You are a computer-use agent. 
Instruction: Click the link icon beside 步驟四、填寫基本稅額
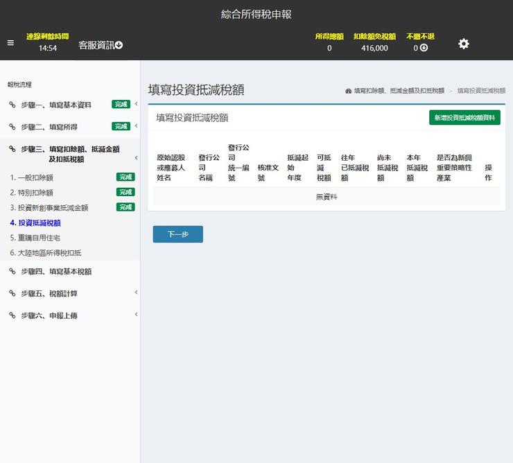[x=12, y=271]
